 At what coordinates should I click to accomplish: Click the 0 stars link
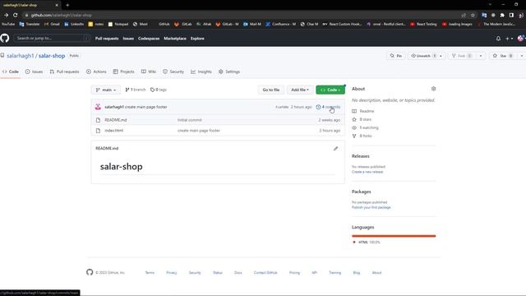[365, 119]
